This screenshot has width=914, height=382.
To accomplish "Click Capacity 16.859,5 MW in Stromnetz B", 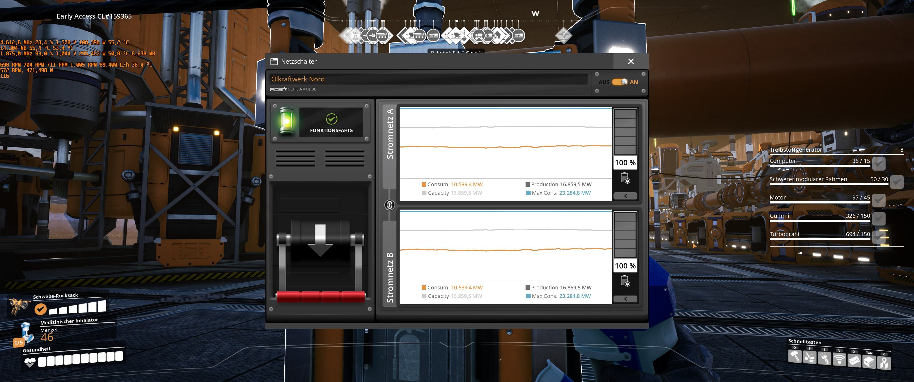I will (452, 296).
